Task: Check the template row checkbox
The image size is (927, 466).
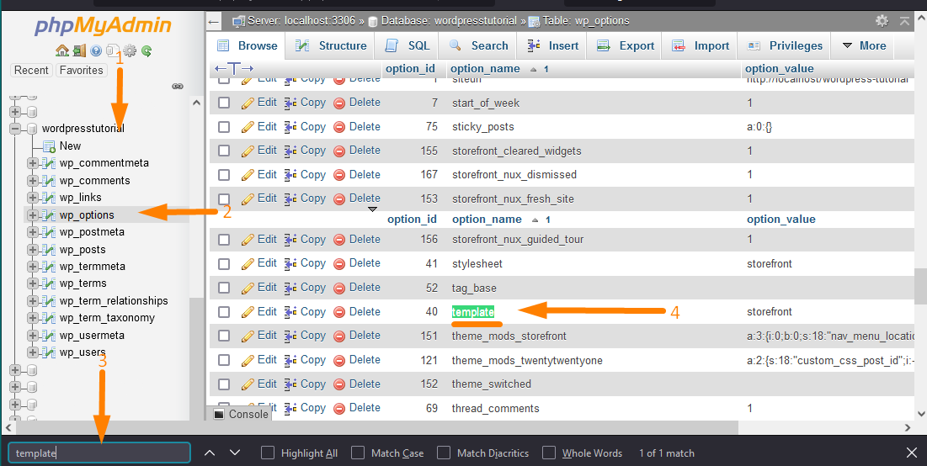Action: point(224,312)
